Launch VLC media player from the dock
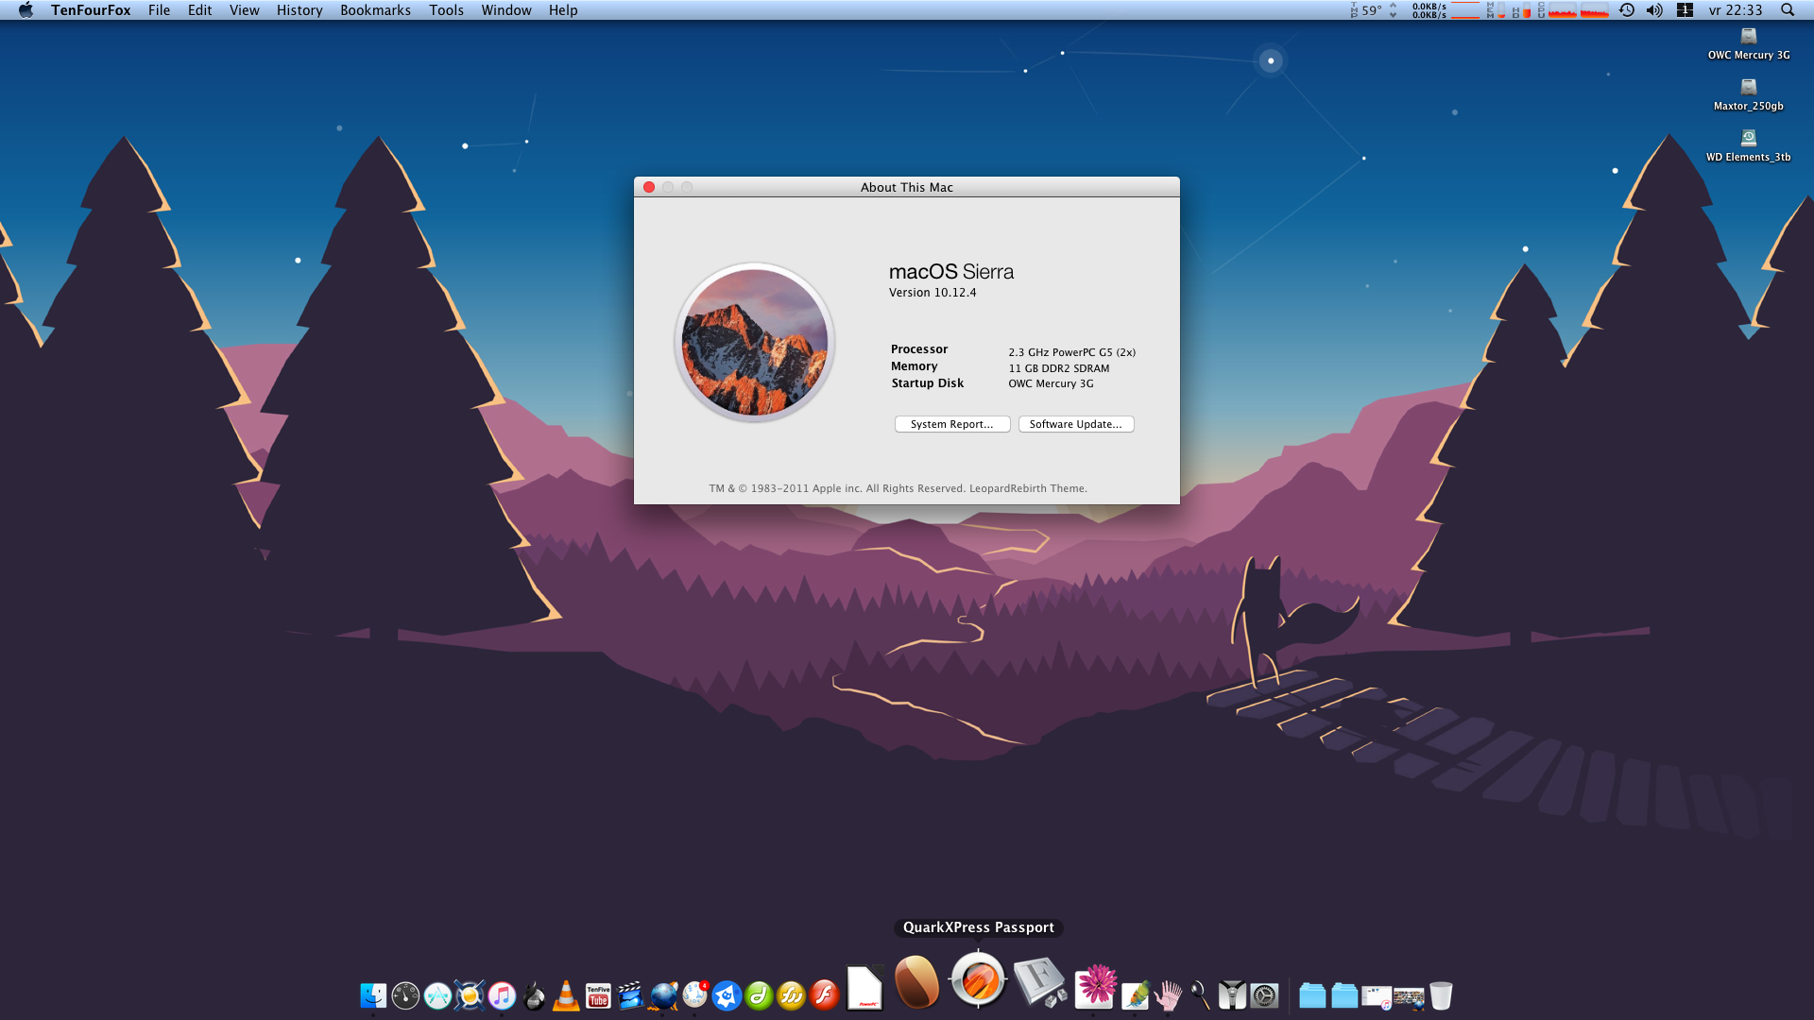This screenshot has height=1020, width=1814. tap(566, 995)
